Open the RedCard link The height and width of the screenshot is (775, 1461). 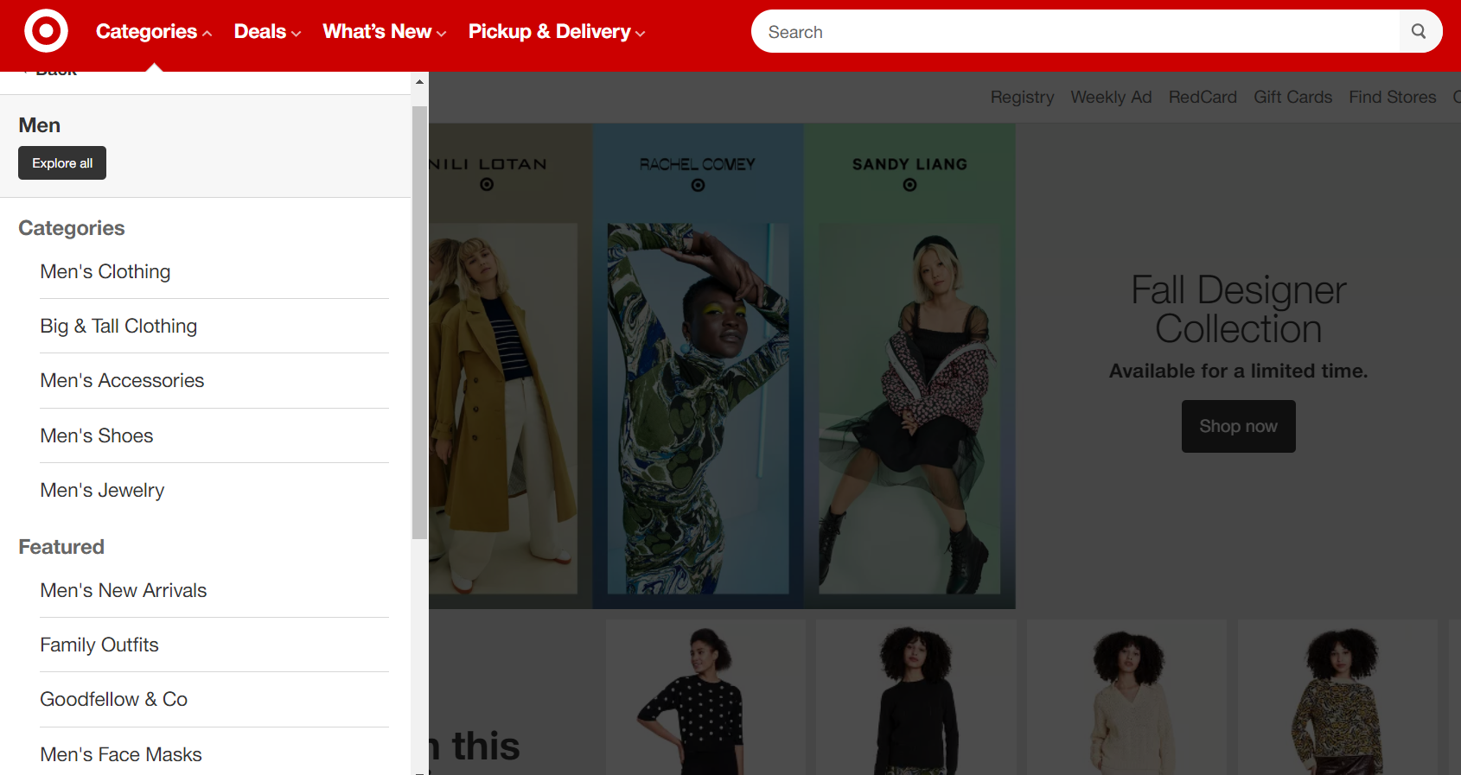pyautogui.click(x=1203, y=97)
